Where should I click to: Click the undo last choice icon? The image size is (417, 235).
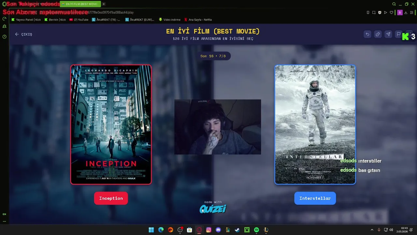coord(367,34)
